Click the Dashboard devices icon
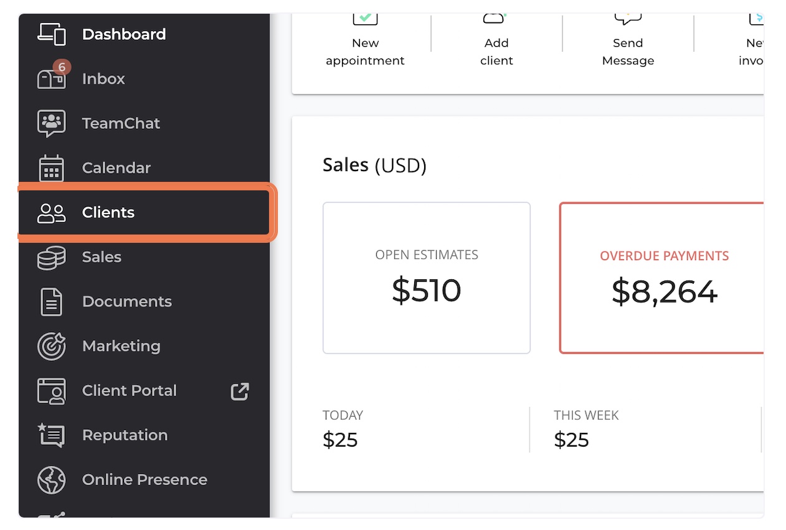This screenshot has width=786, height=530. click(x=52, y=34)
